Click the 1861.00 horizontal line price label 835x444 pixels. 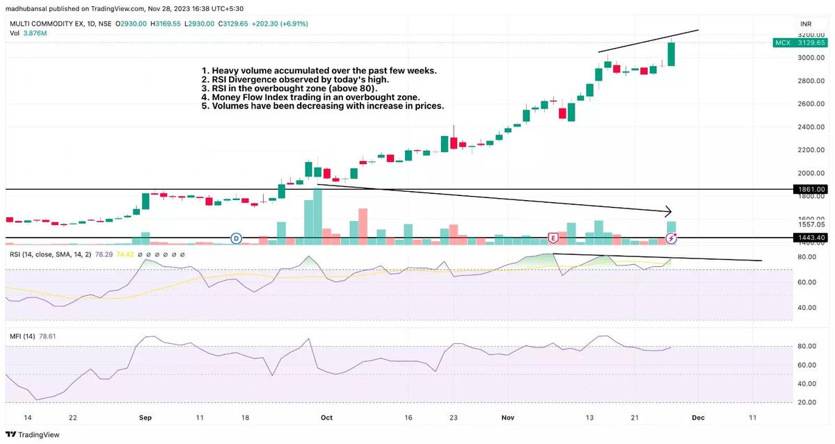click(x=811, y=189)
